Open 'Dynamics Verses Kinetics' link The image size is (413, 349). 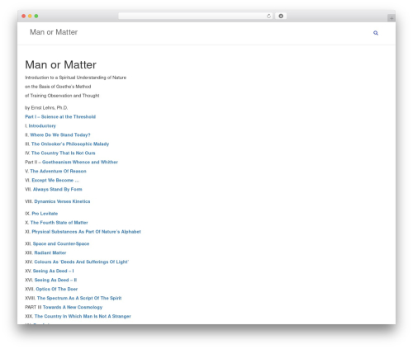point(62,201)
